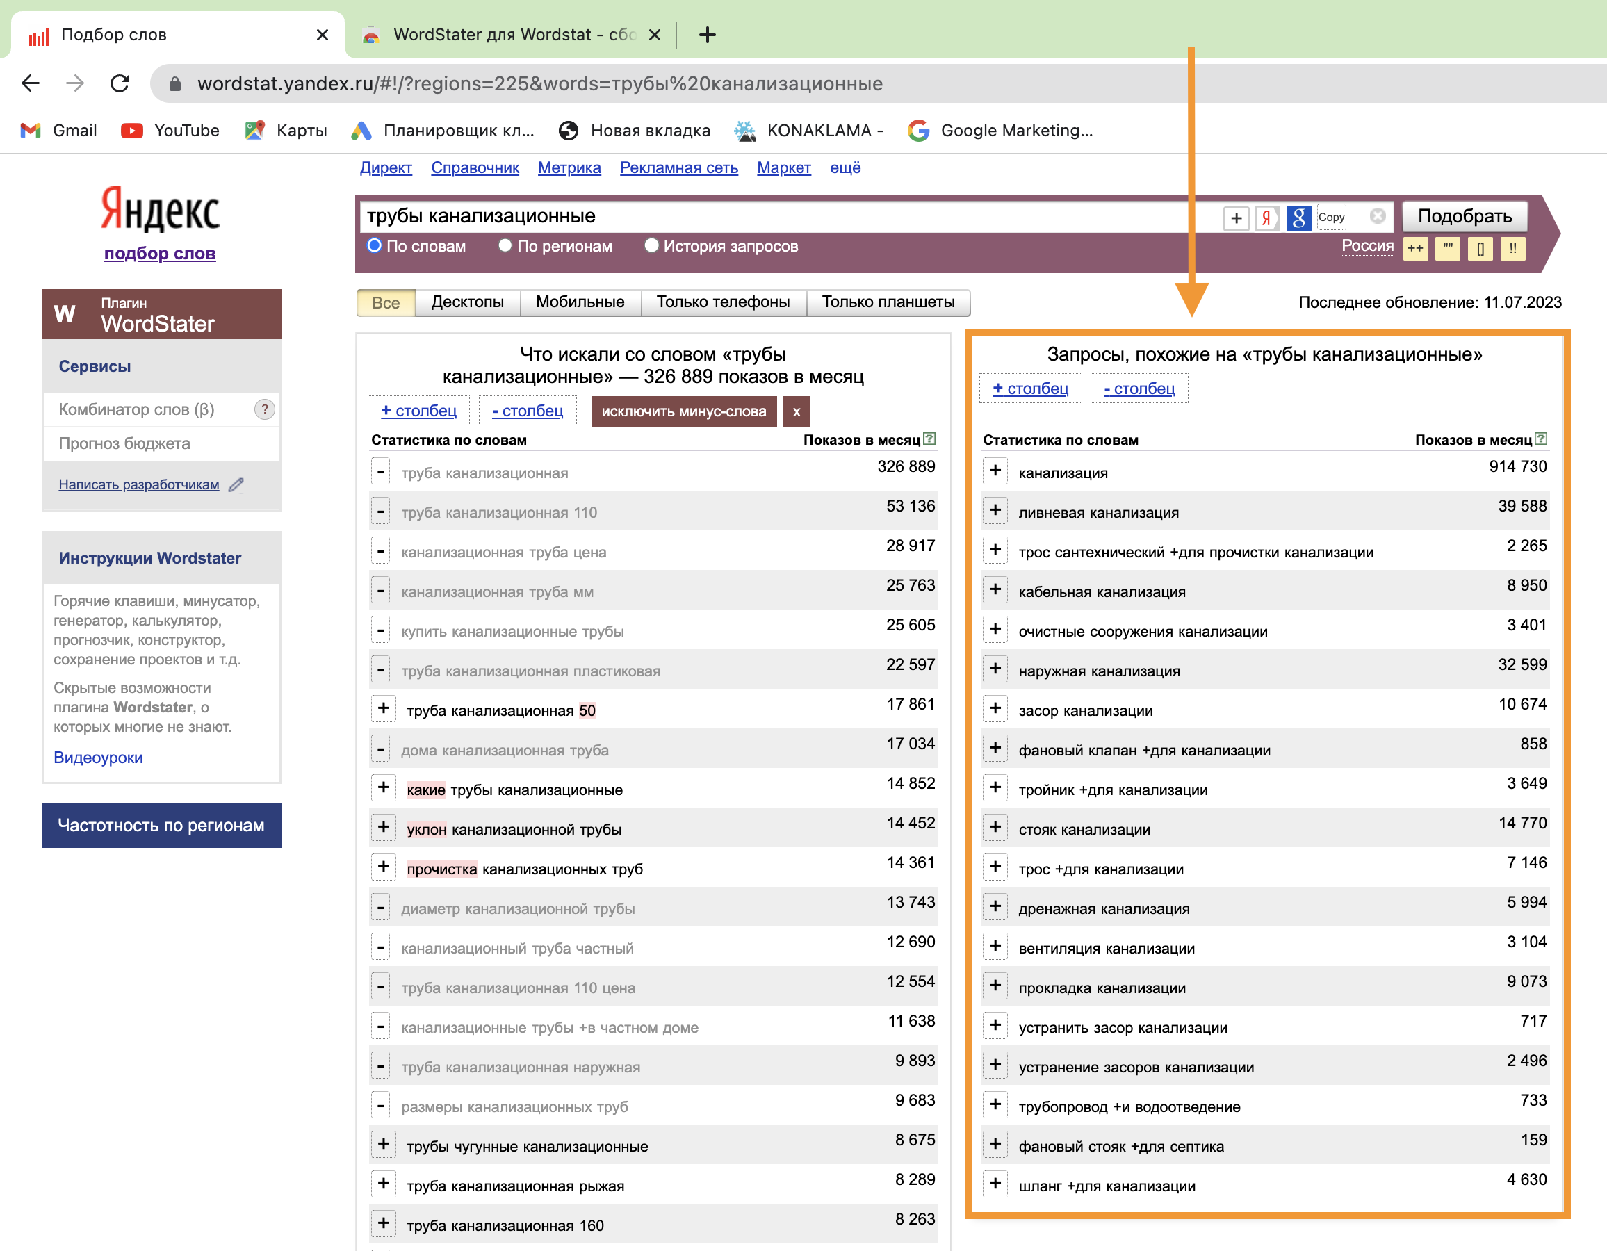Click the WordStater plugin W icon
Viewport: 1607px width, 1251px height.
[64, 313]
